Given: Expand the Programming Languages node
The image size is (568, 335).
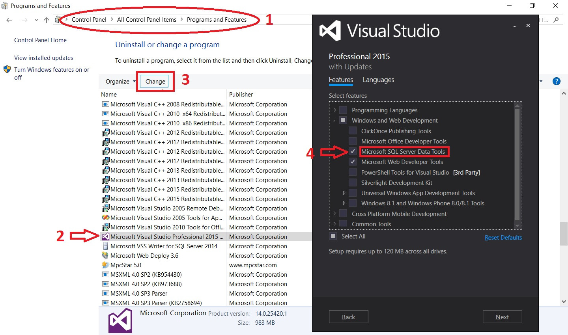Looking at the screenshot, I should pyautogui.click(x=334, y=110).
